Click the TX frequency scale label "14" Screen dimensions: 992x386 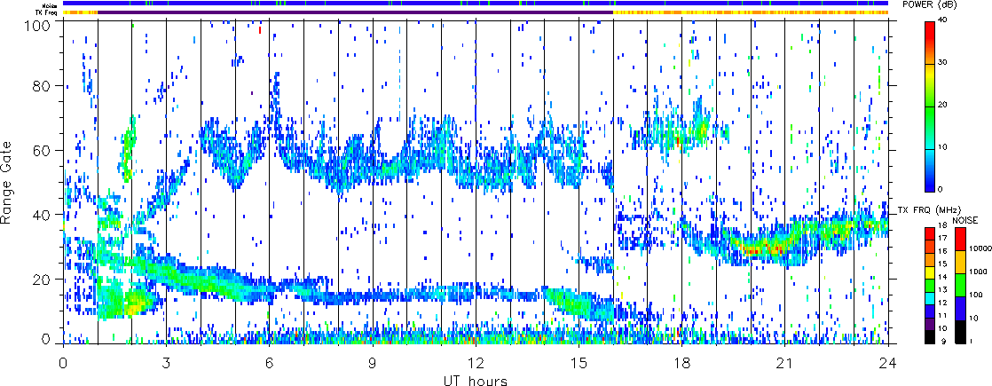(942, 277)
